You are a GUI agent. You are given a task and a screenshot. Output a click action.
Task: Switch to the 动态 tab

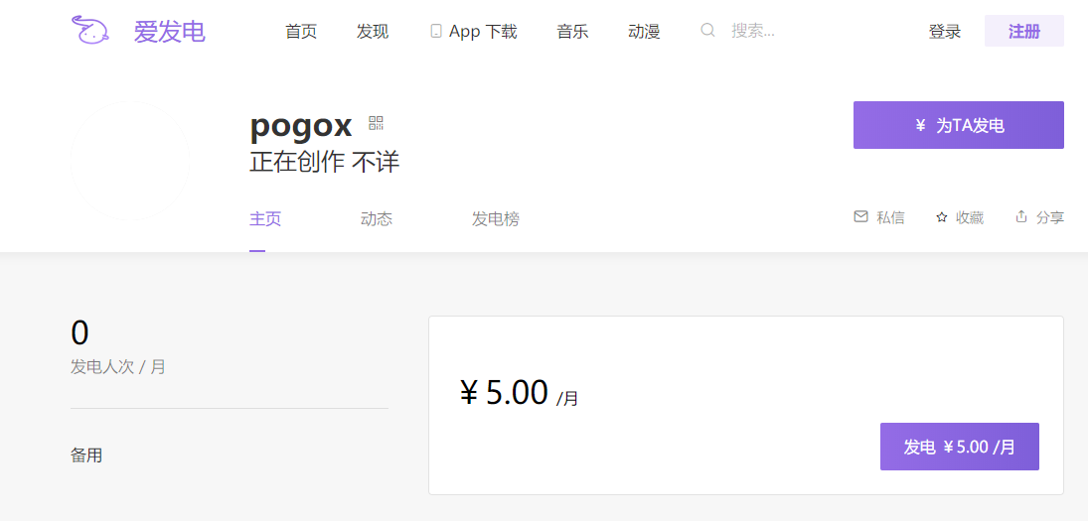[x=377, y=219]
